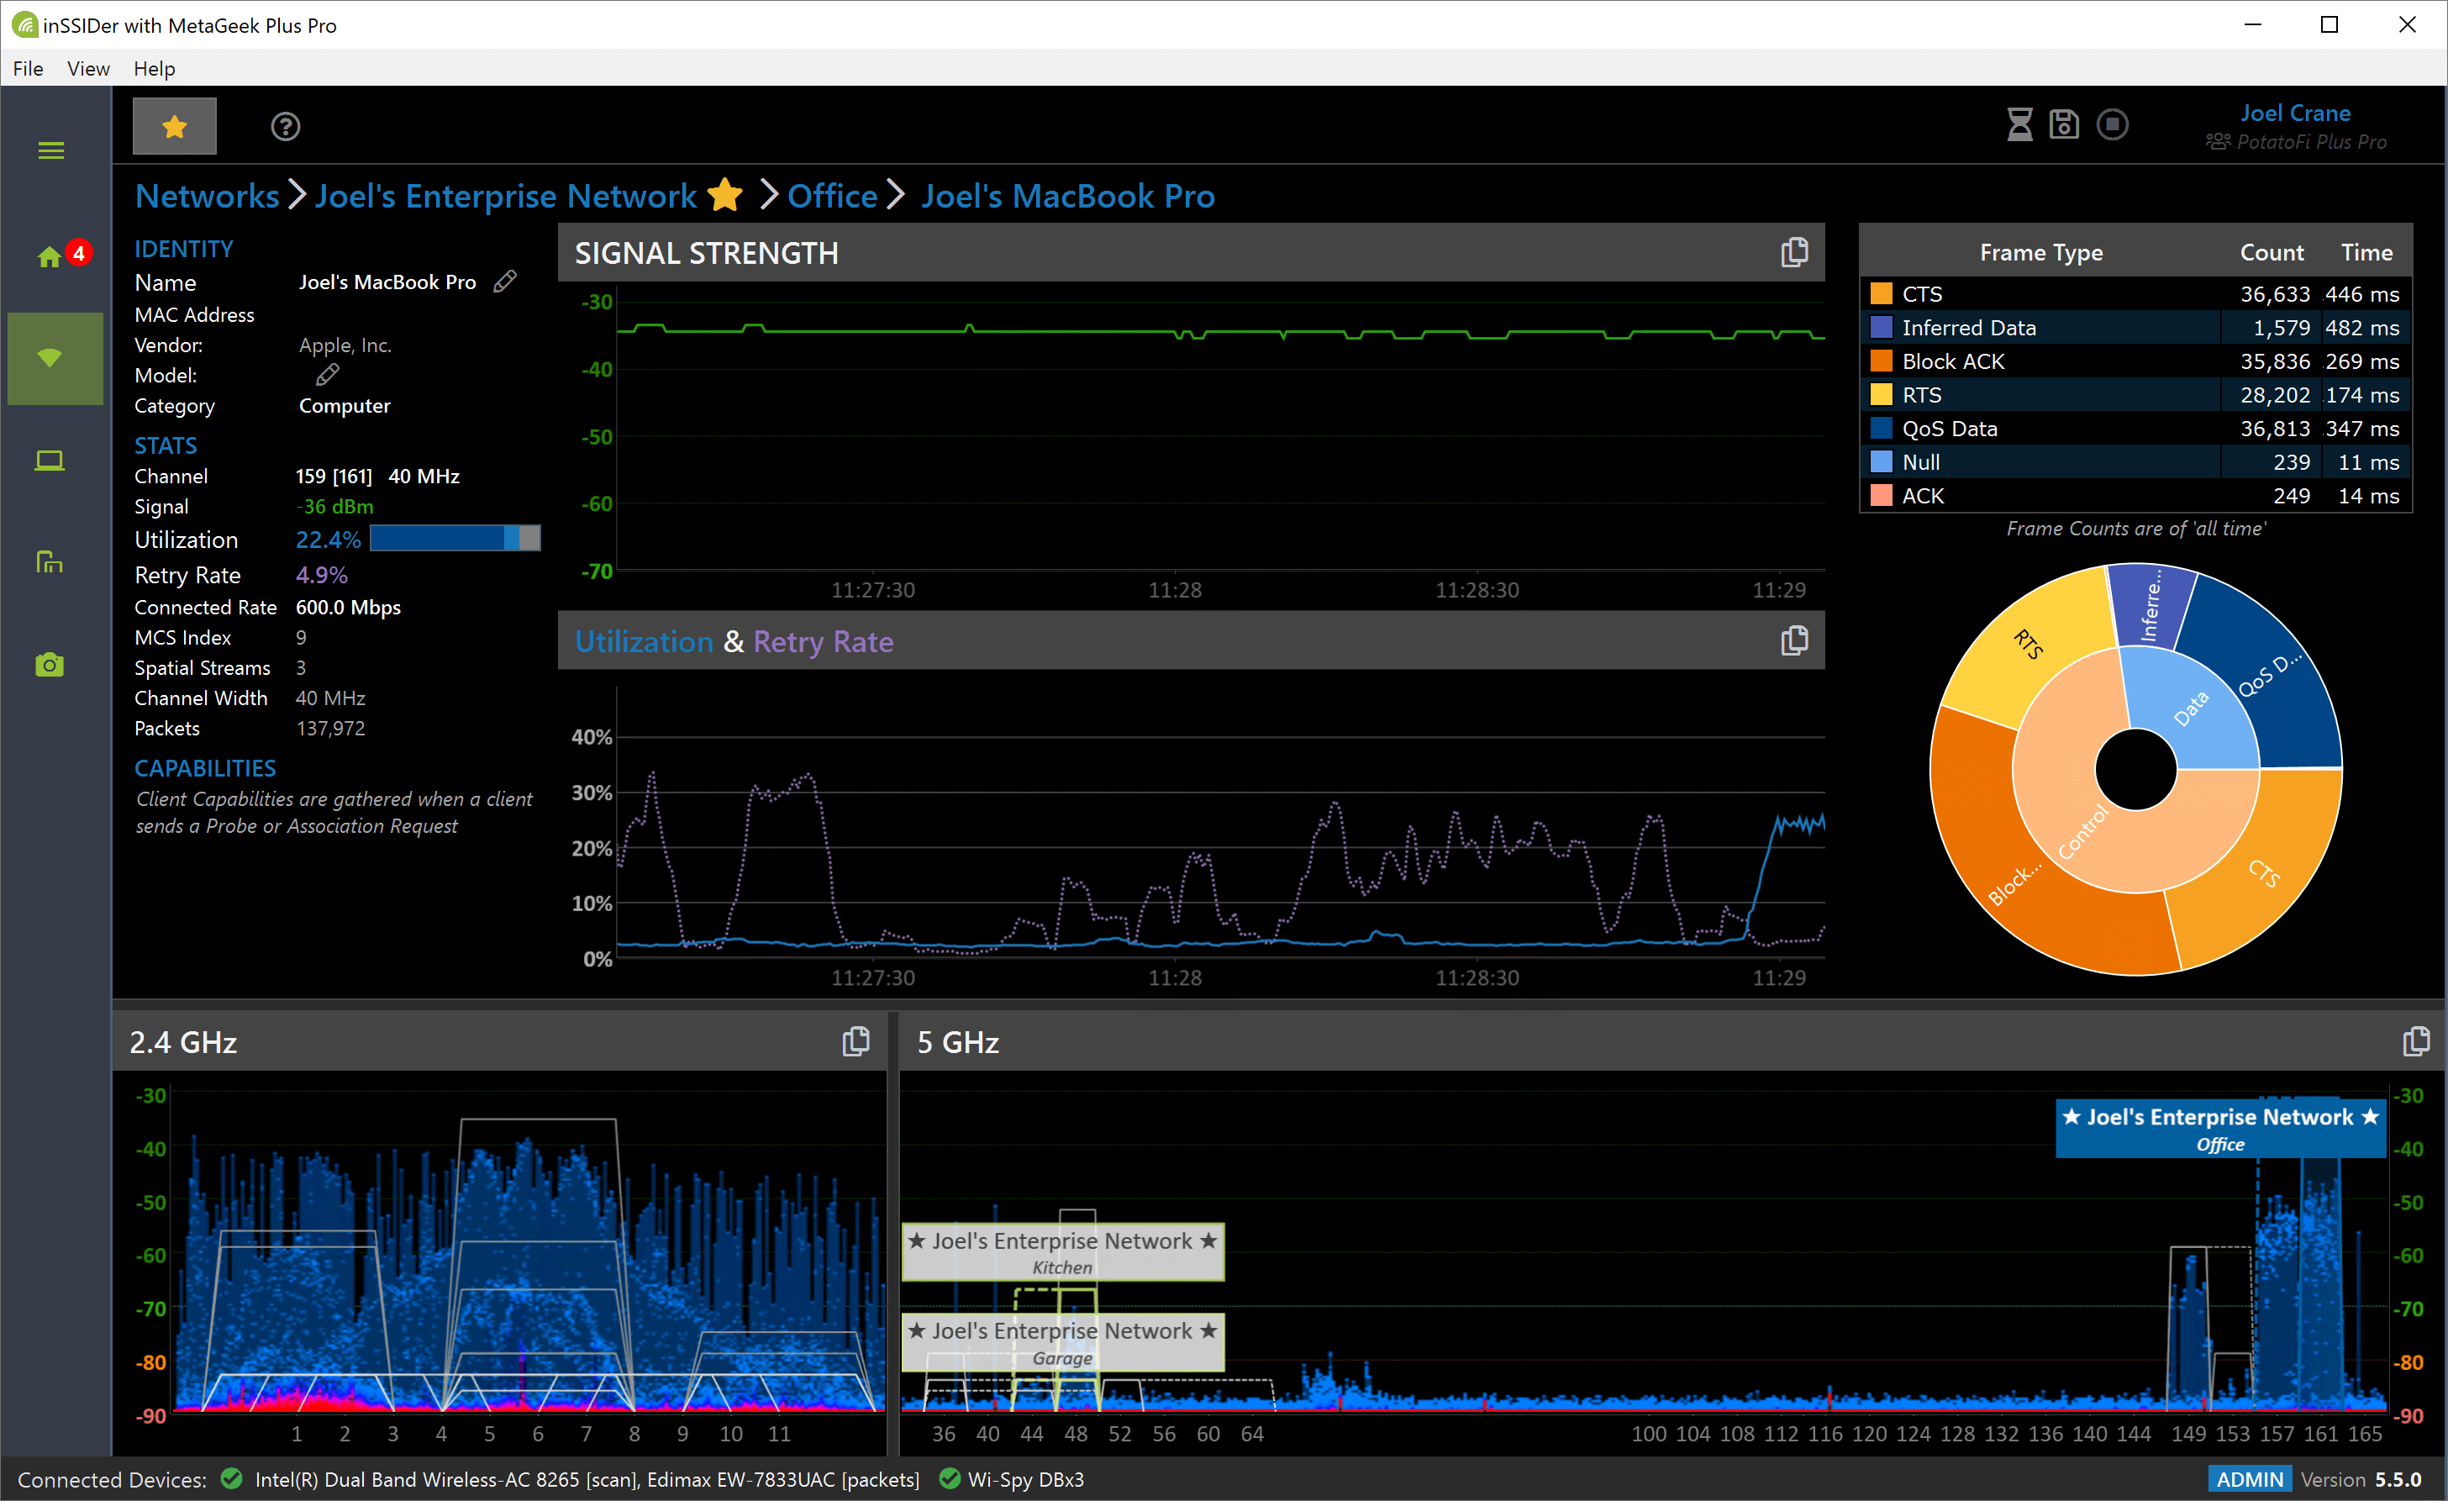Click the CTS color swatch
The image size is (2448, 1501).
pyautogui.click(x=1881, y=294)
